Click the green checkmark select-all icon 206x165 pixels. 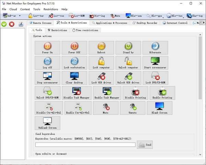4,24
